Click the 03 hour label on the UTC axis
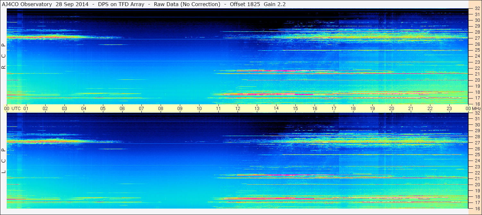This screenshot has height=215, width=482. point(64,108)
